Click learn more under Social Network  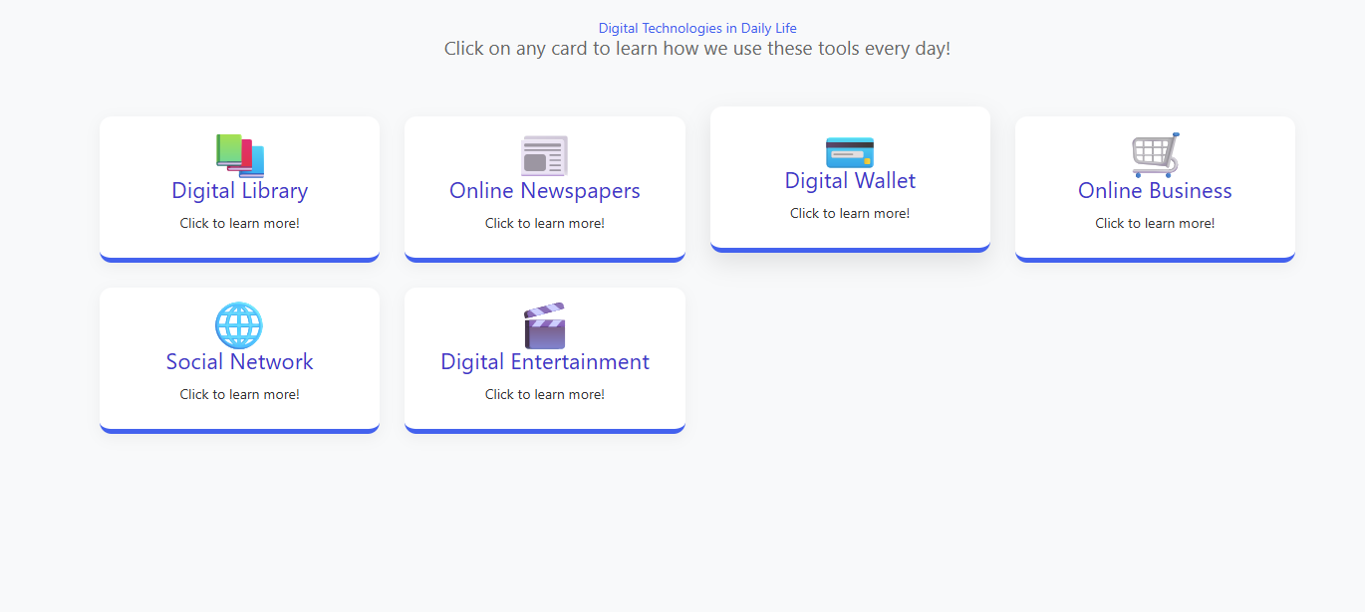(x=238, y=394)
